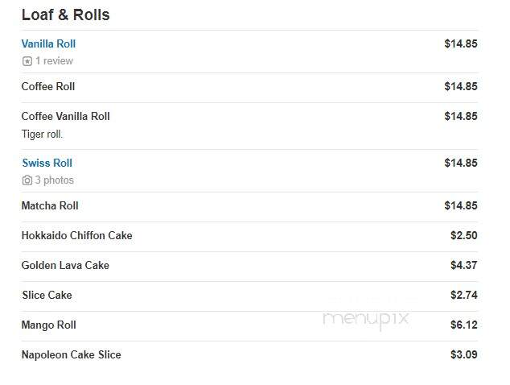
Task: Open the Swiss Roll link
Action: coord(47,163)
